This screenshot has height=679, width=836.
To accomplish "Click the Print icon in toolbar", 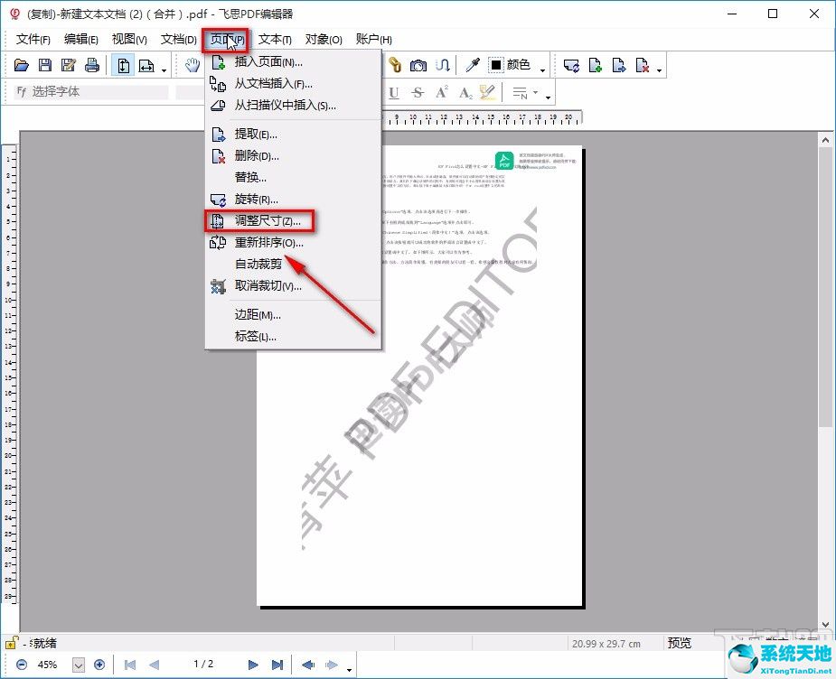I will point(91,65).
